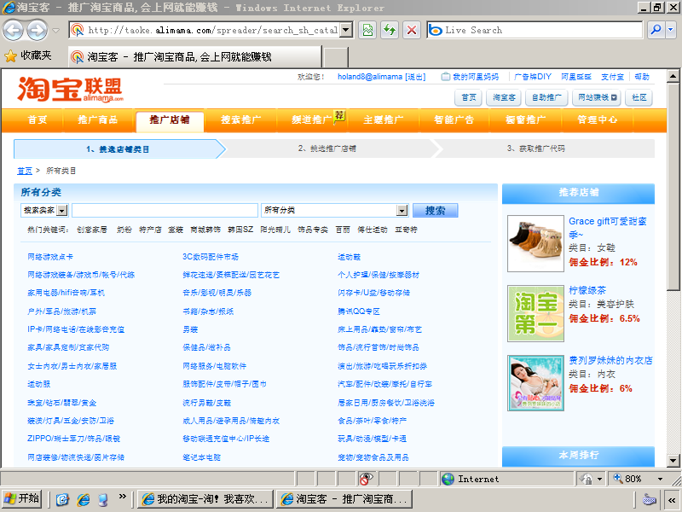The height and width of the screenshot is (512, 682).
Task: Click the 首页 button in top bar
Action: pyautogui.click(x=468, y=97)
